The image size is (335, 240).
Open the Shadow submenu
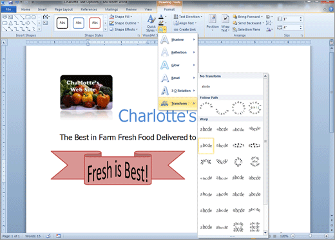click(178, 40)
